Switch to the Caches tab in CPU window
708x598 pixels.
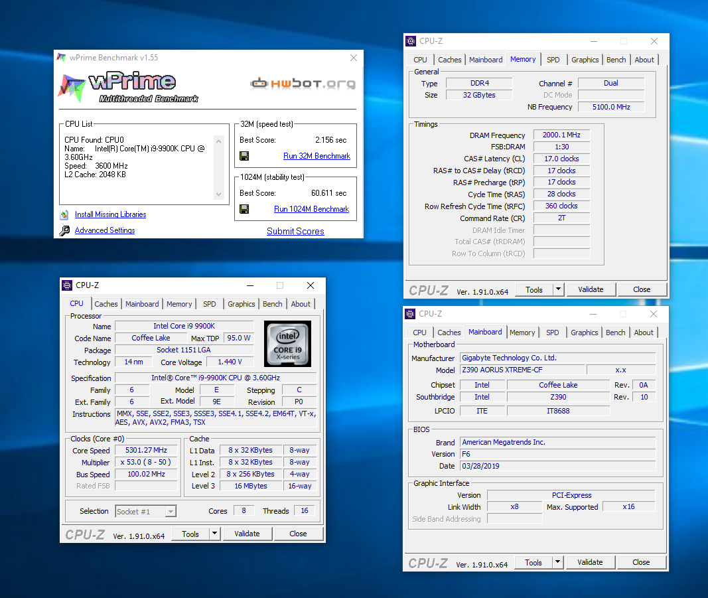click(x=106, y=304)
